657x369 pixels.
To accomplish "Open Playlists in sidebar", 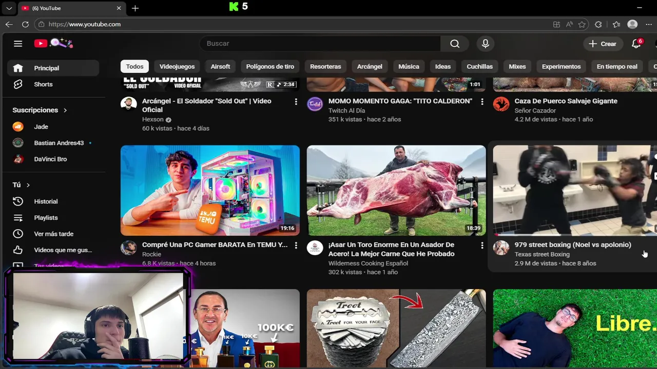I will 53,218.
